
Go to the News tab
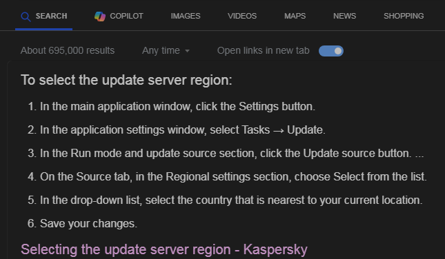(x=344, y=16)
